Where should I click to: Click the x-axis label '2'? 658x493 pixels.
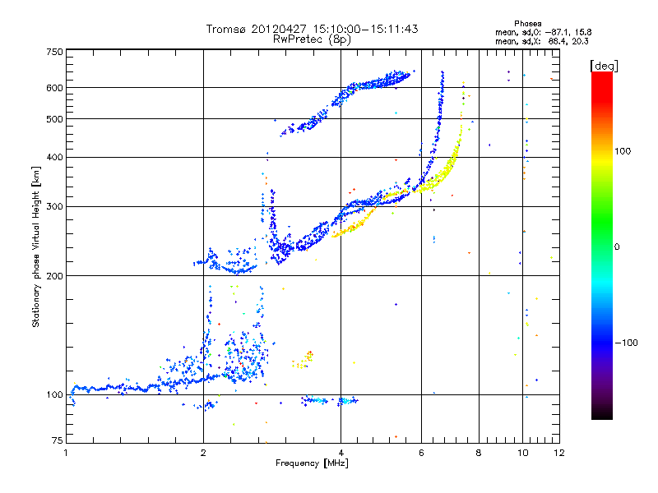coord(203,453)
